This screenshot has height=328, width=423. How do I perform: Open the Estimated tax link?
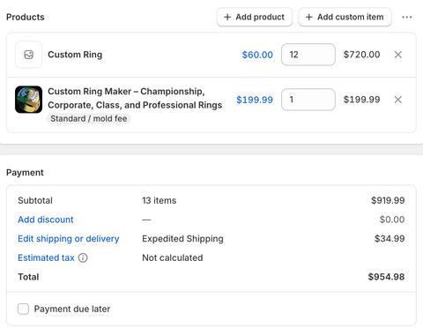(x=46, y=257)
